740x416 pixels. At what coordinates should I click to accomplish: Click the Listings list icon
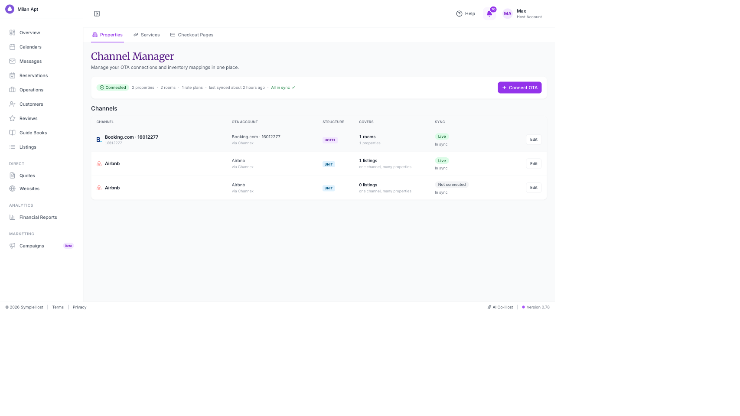(x=12, y=147)
